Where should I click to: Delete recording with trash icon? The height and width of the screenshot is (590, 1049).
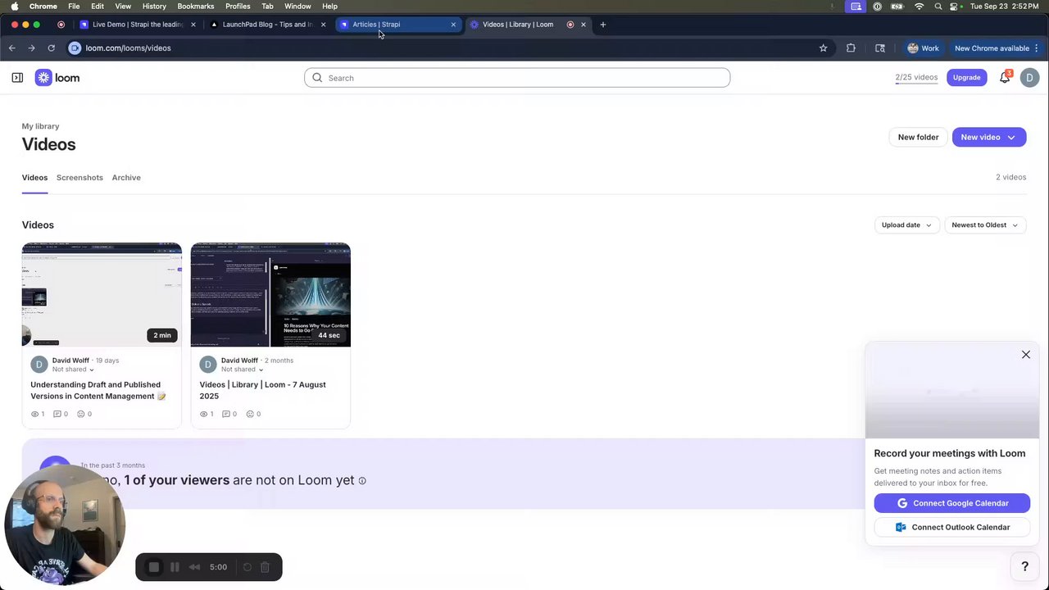coord(265,567)
